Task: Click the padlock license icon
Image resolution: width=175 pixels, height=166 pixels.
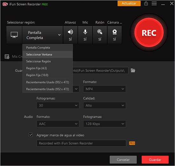Action: pos(146,3)
